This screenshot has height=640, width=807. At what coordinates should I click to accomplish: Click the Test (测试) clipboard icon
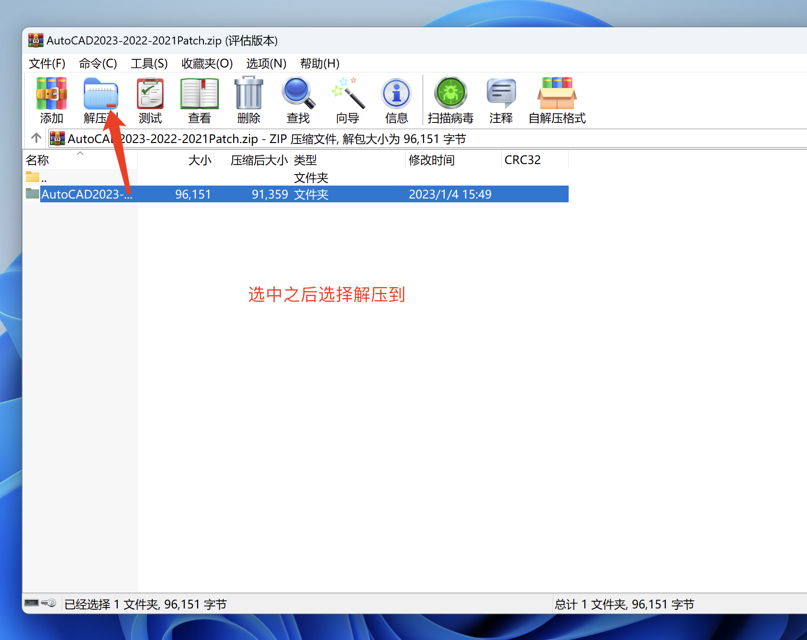click(150, 94)
